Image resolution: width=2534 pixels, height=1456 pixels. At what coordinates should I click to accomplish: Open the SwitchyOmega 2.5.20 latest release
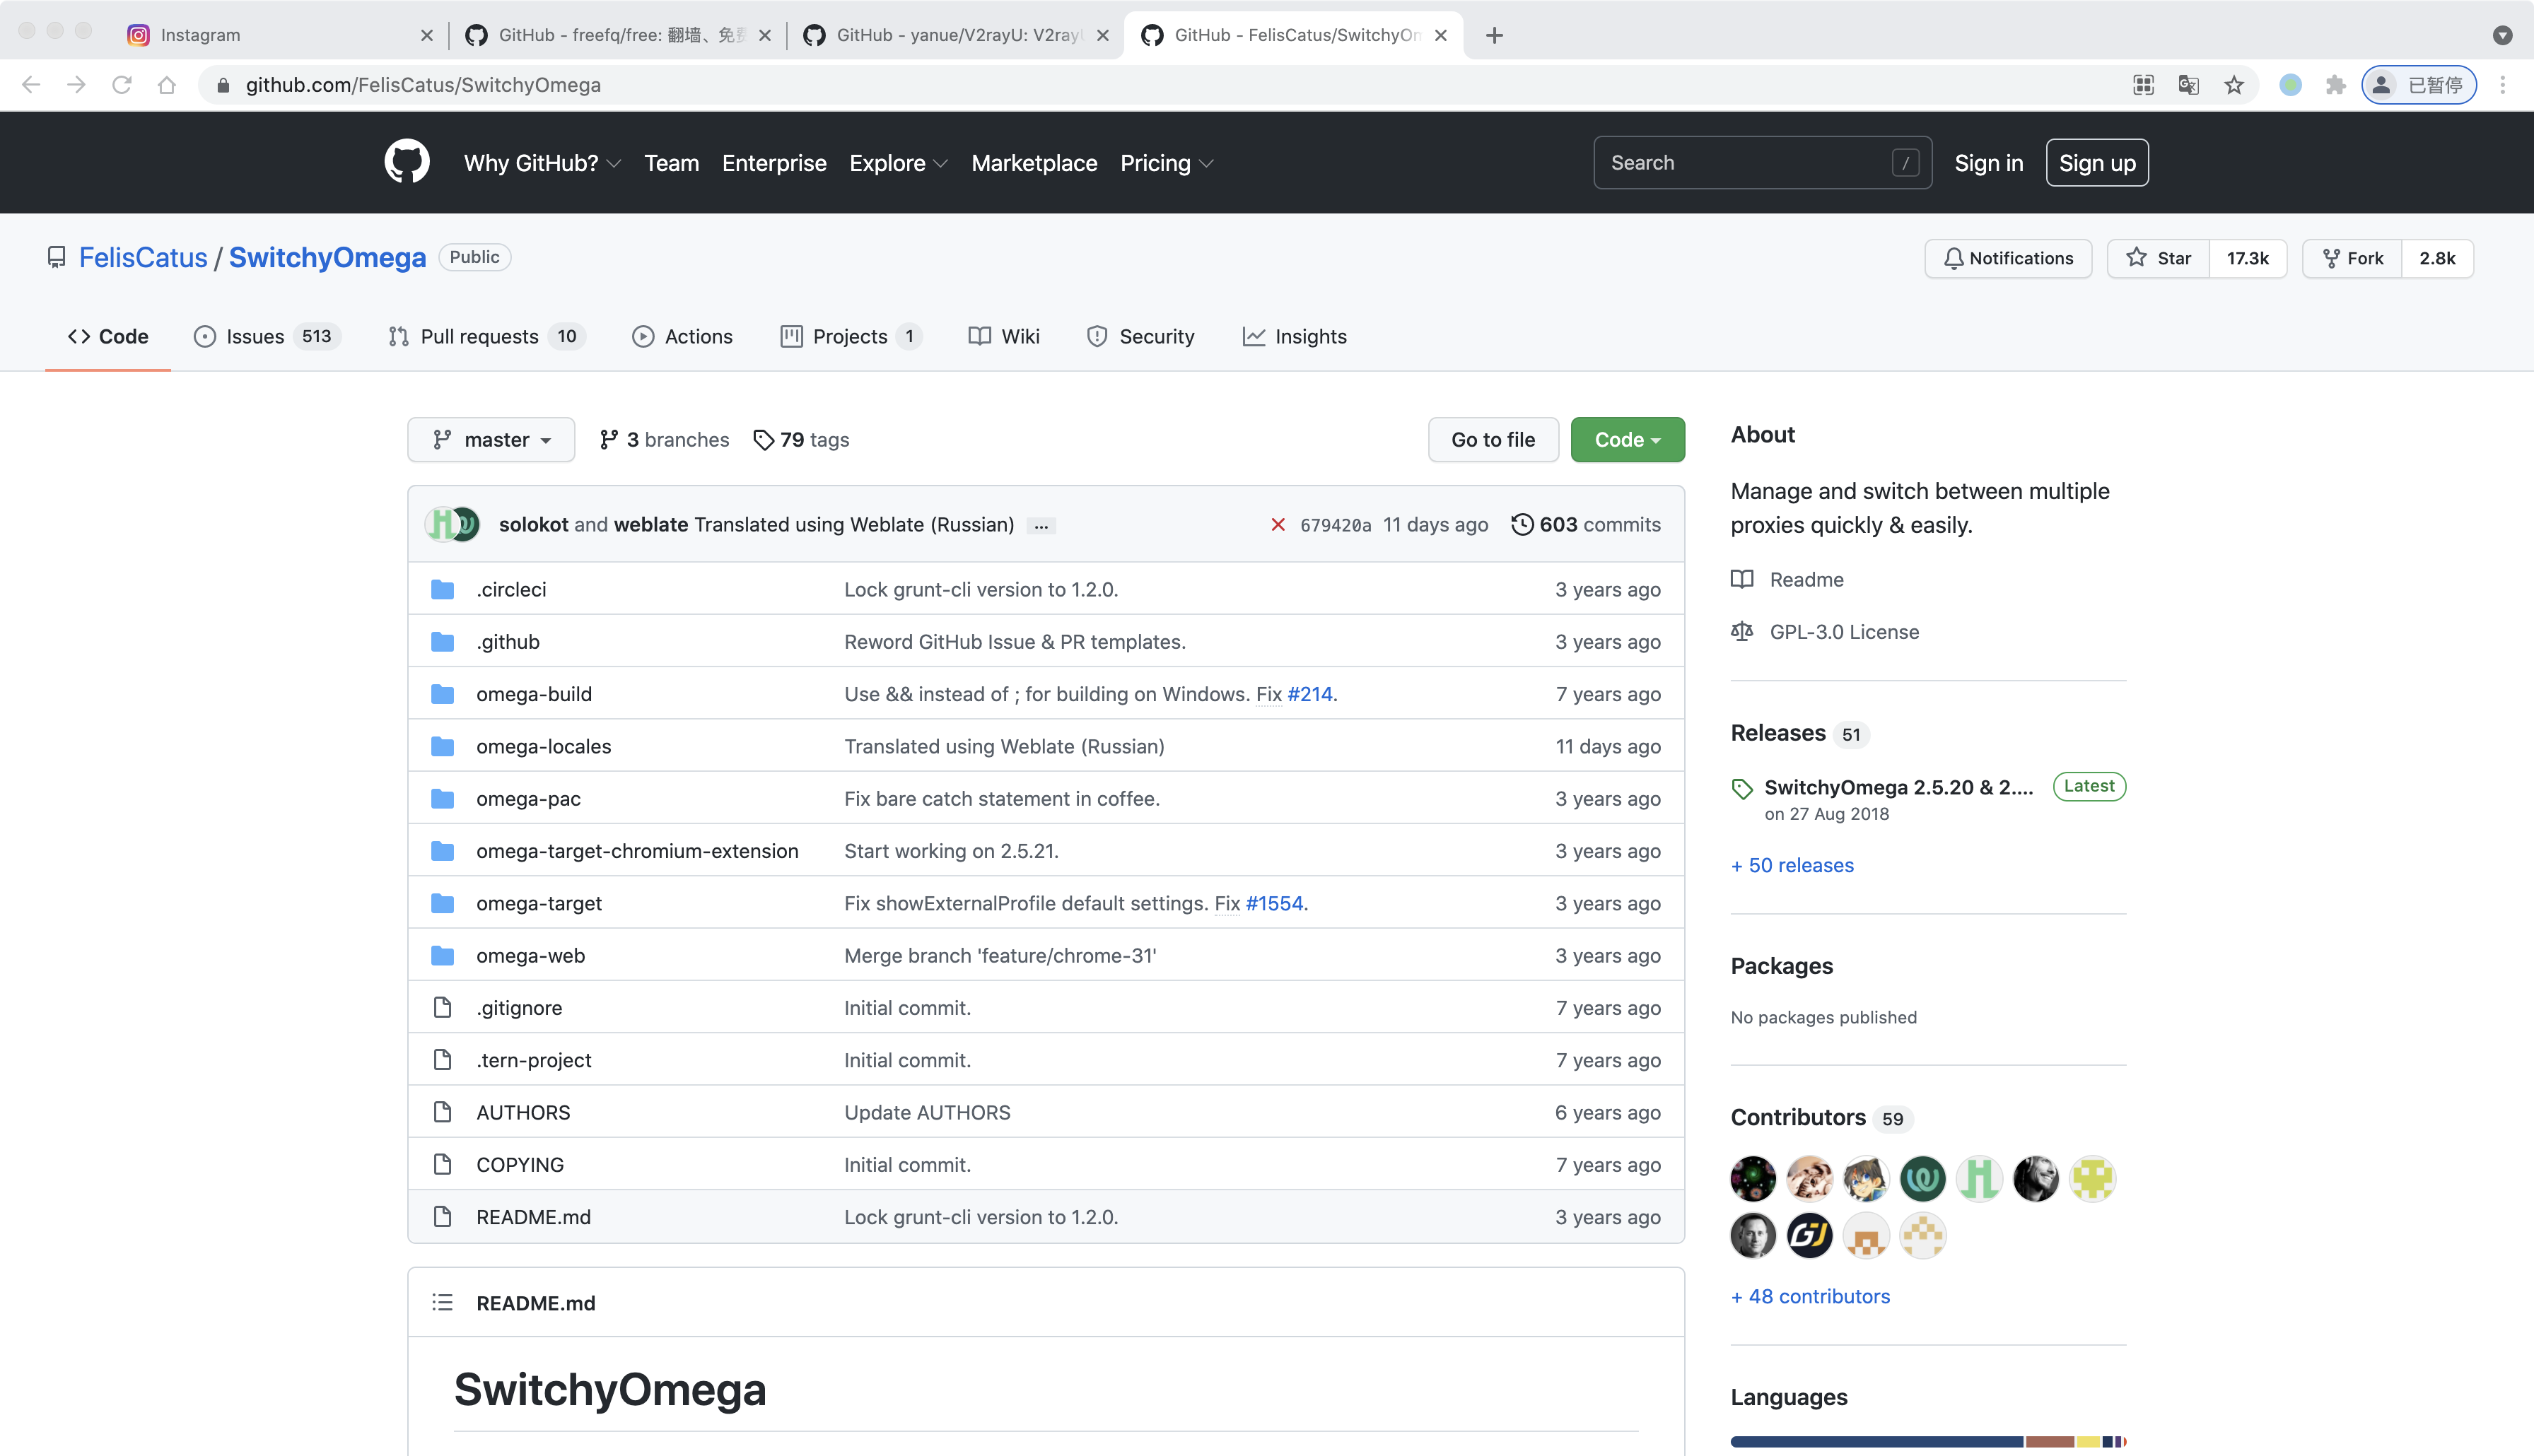pyautogui.click(x=1898, y=787)
